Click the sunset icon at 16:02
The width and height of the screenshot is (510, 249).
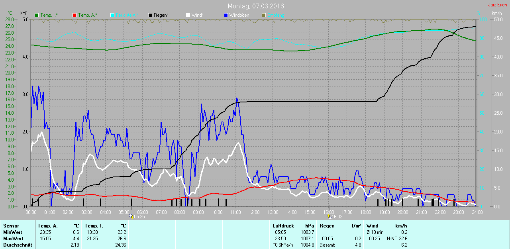tap(329, 217)
